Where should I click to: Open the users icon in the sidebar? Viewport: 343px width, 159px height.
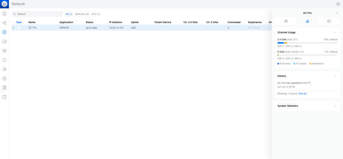(4, 69)
